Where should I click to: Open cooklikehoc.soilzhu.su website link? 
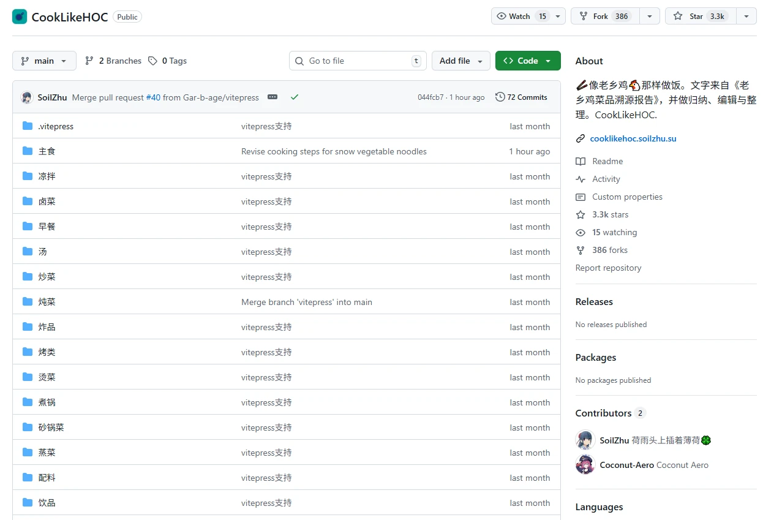[x=633, y=138]
